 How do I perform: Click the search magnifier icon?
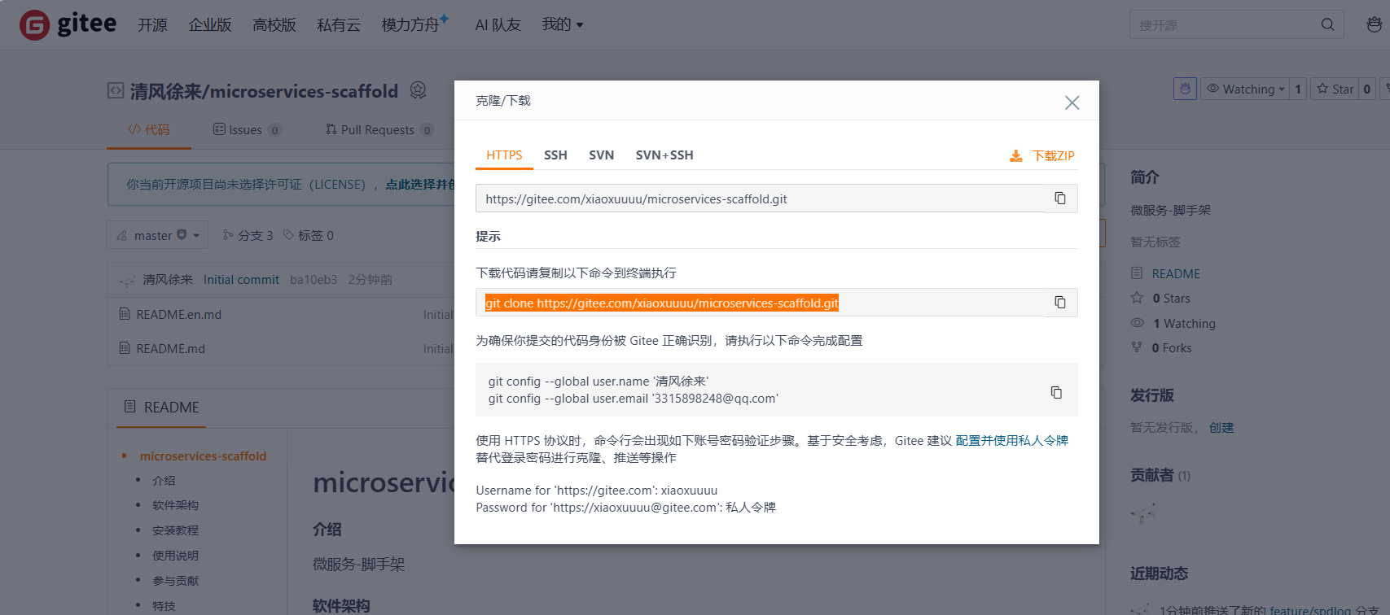pos(1327,24)
